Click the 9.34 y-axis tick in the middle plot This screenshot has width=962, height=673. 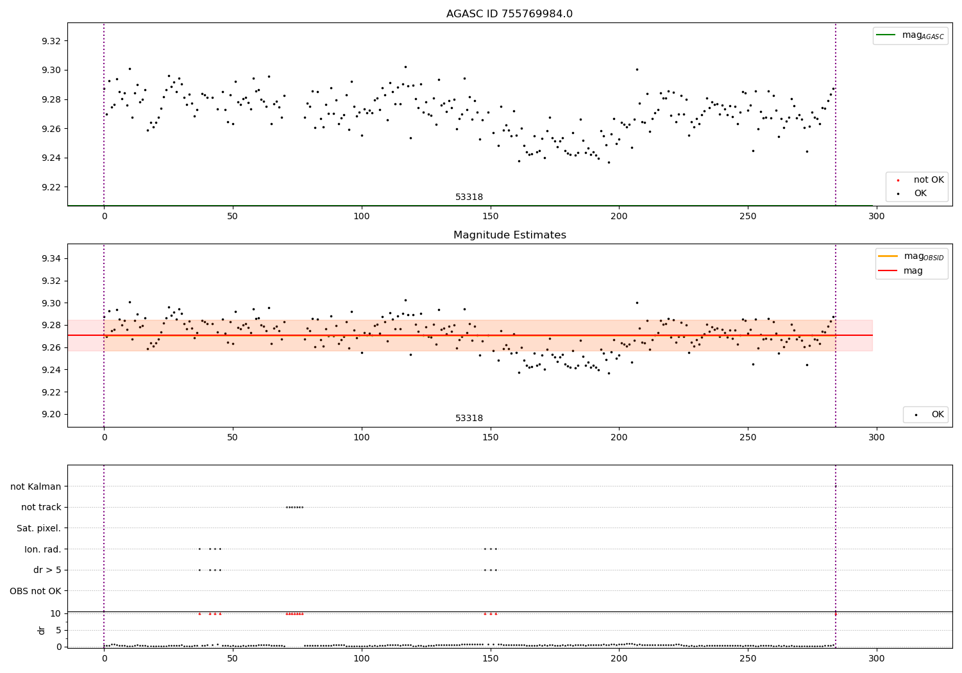51,258
